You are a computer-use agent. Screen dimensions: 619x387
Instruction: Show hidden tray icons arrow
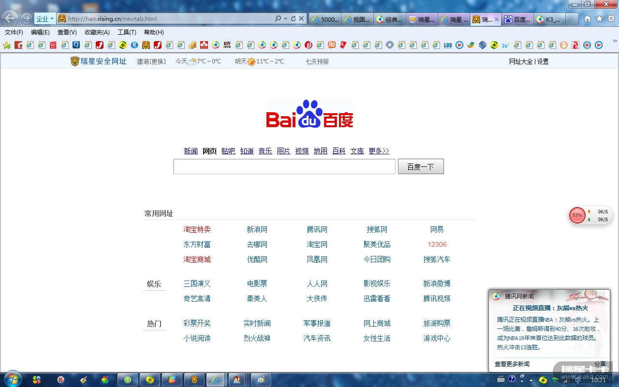[x=531, y=380]
